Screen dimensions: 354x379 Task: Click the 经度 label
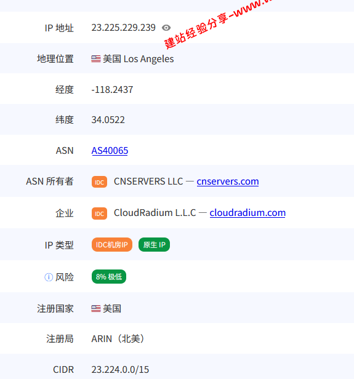65,90
